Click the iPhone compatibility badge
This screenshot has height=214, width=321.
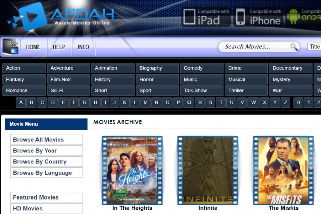click(258, 17)
